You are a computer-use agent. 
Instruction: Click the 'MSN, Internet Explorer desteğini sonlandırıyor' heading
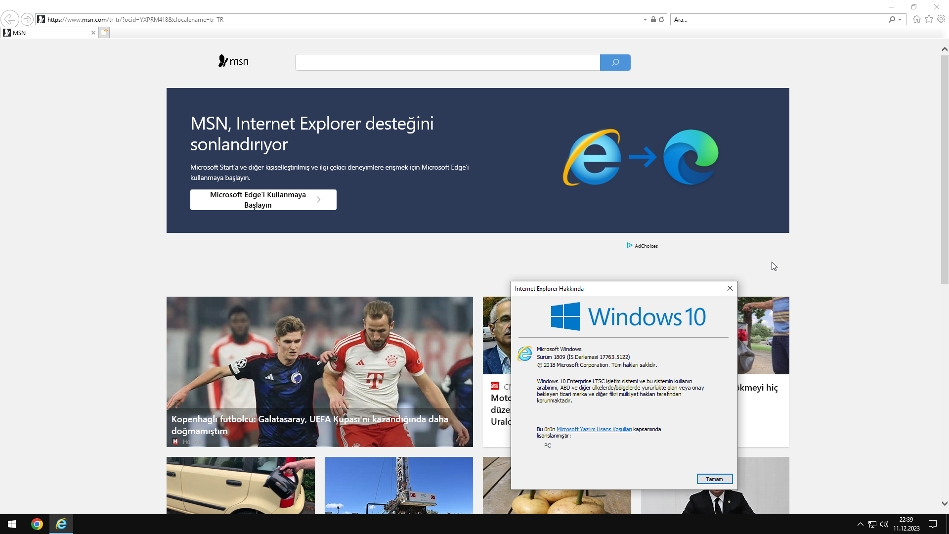pyautogui.click(x=312, y=134)
